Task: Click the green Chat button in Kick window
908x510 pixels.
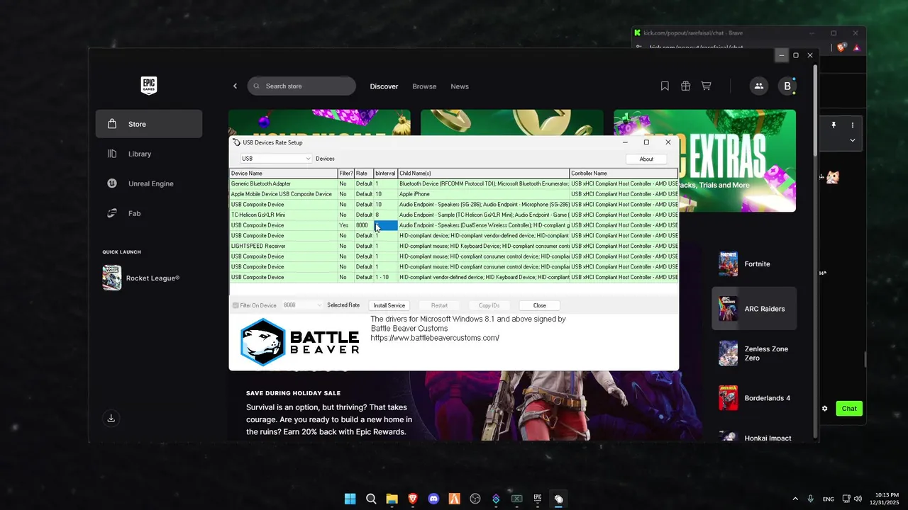Action: pyautogui.click(x=849, y=409)
